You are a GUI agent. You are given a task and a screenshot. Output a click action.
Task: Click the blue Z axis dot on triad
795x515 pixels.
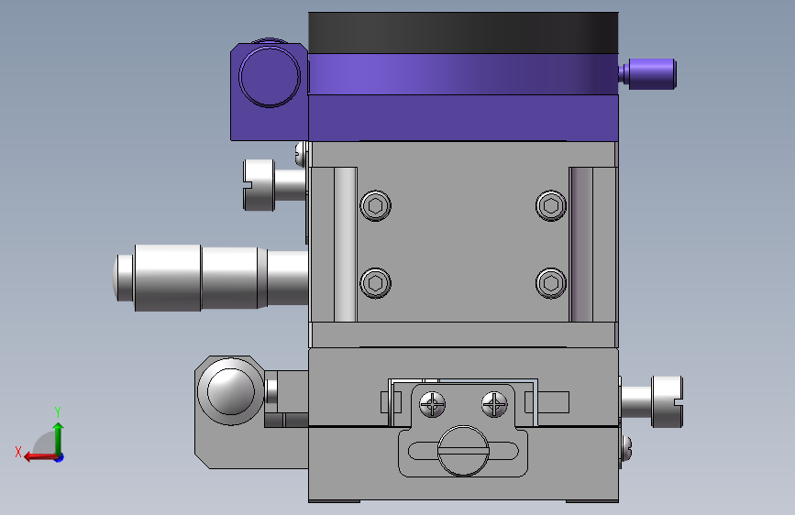coord(60,457)
